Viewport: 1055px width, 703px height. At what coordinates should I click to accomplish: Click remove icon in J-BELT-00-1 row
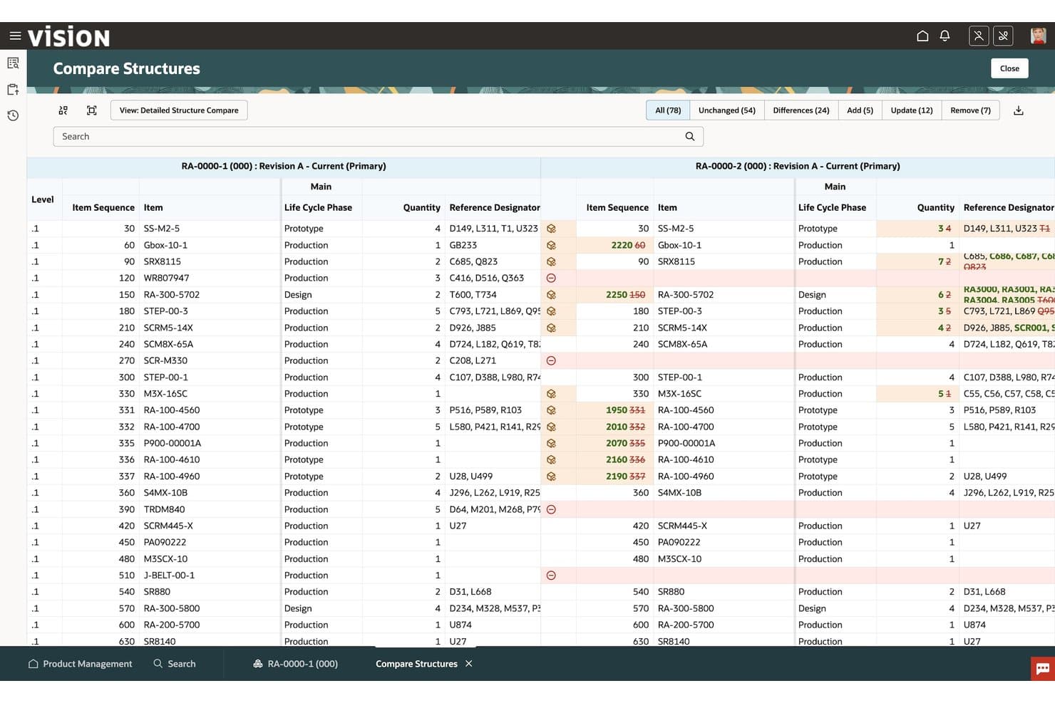551,576
